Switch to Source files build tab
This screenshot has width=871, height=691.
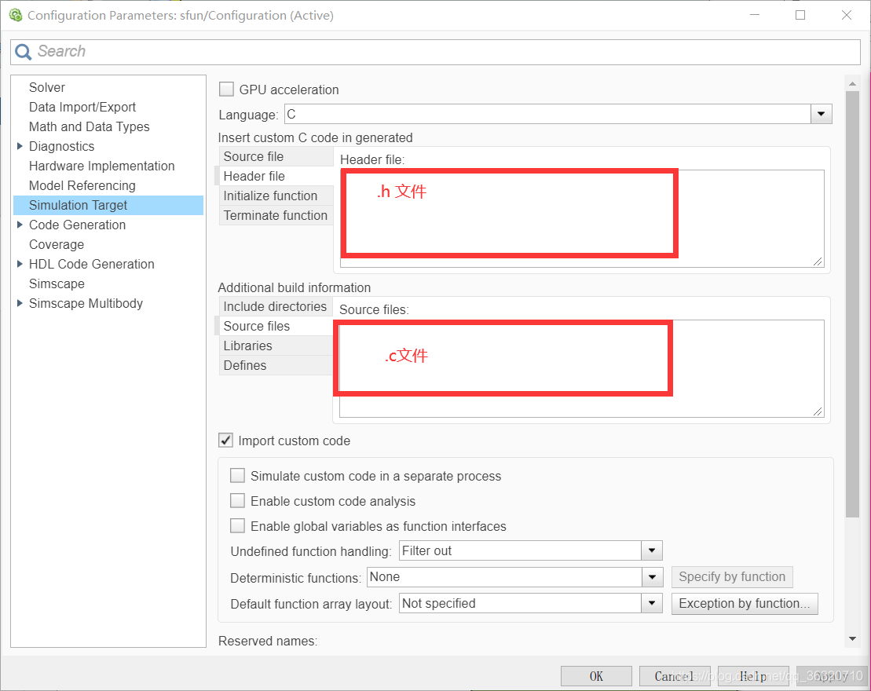276,326
